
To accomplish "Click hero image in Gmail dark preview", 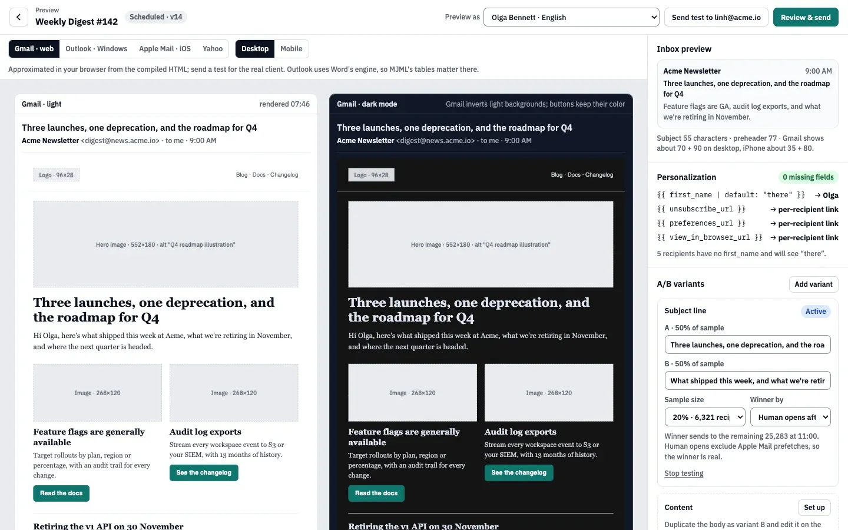I will point(481,244).
